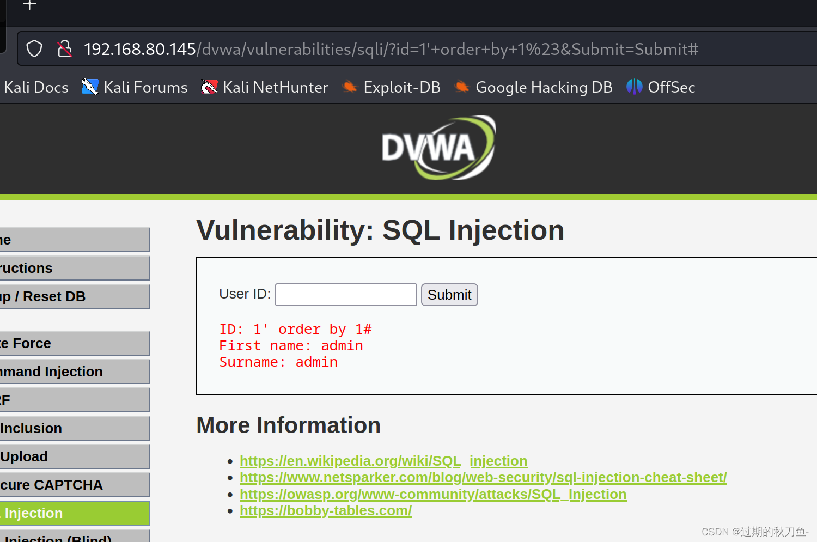Click the Google Hacking DB bookmark icon
817x542 pixels.
coord(461,87)
